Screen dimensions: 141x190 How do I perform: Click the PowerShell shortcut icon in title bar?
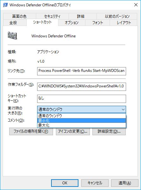click(x=5, y=5)
